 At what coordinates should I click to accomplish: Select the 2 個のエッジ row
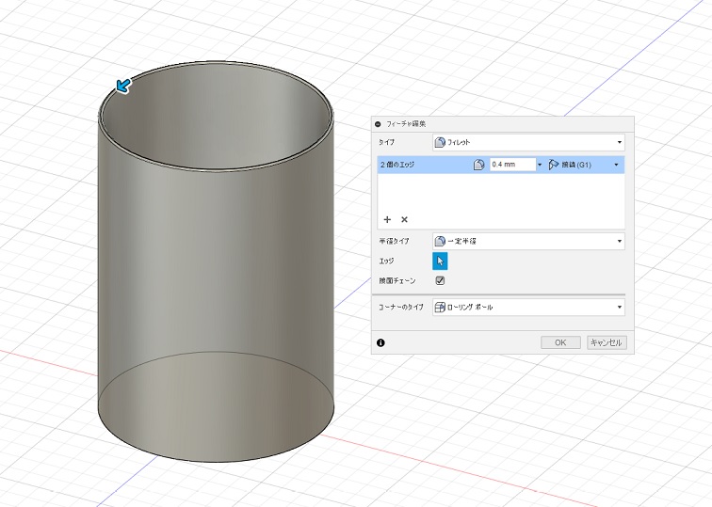(x=501, y=165)
